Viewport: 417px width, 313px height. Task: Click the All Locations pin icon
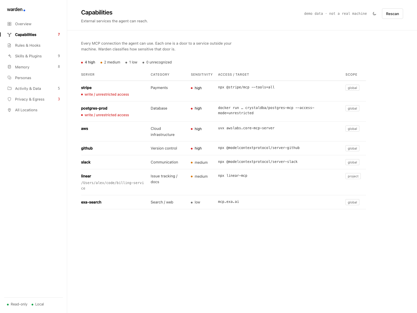[x=9, y=110]
